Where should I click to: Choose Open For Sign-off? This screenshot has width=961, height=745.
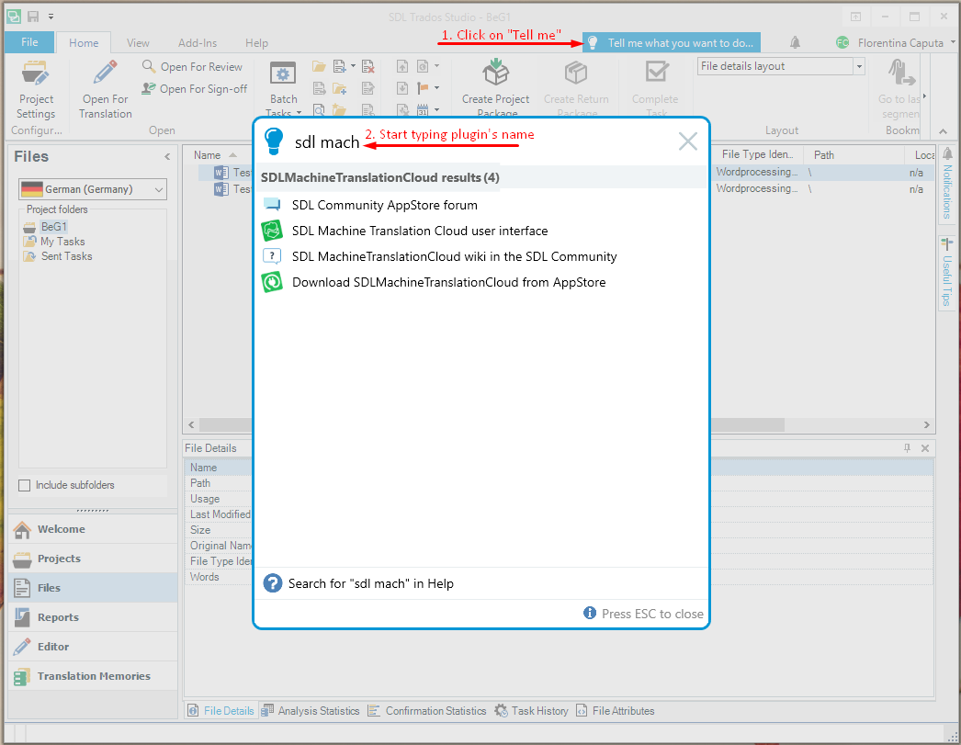click(x=195, y=89)
